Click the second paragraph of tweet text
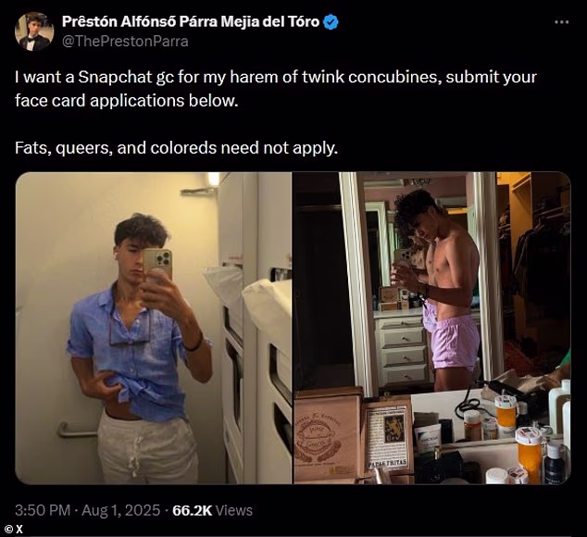Viewport: 587px width, 537px height. [175, 146]
